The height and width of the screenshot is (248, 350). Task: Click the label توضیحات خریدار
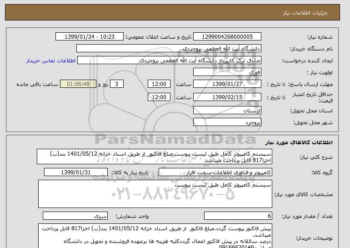(x=314, y=238)
